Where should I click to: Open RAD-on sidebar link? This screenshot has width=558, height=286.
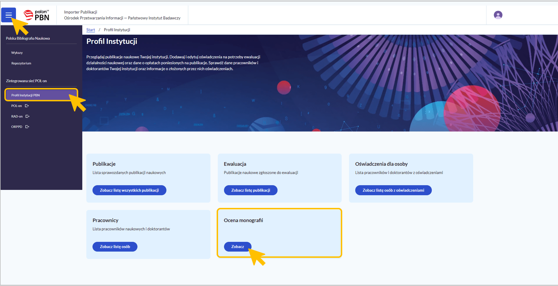(17, 116)
